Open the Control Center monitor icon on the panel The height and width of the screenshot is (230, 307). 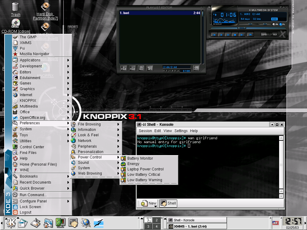pyautogui.click(x=61, y=223)
